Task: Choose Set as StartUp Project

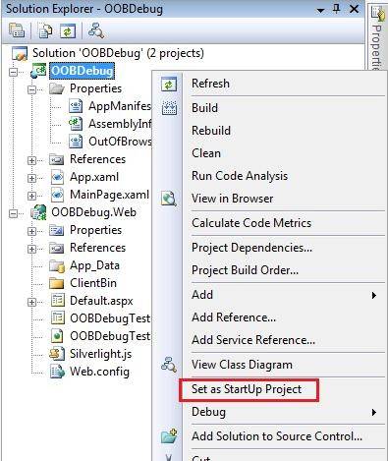Action: [247, 389]
